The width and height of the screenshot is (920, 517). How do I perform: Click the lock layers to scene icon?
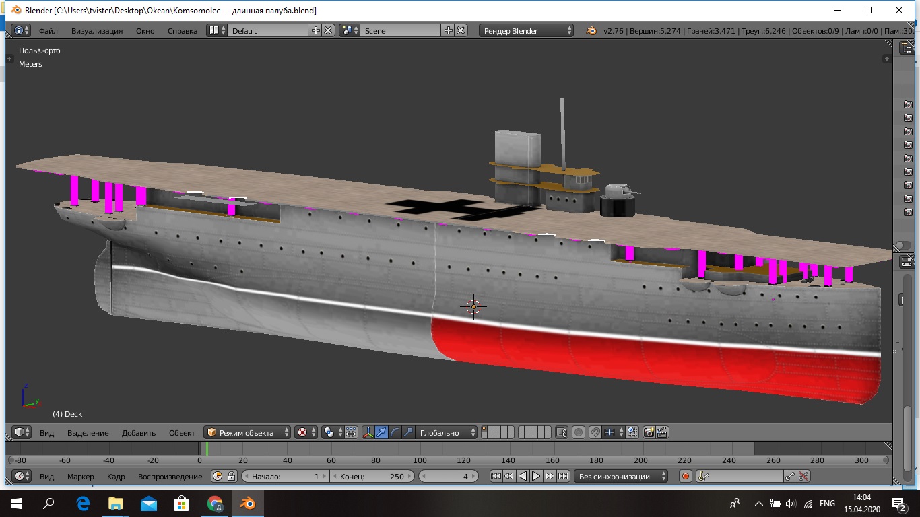[x=561, y=432]
